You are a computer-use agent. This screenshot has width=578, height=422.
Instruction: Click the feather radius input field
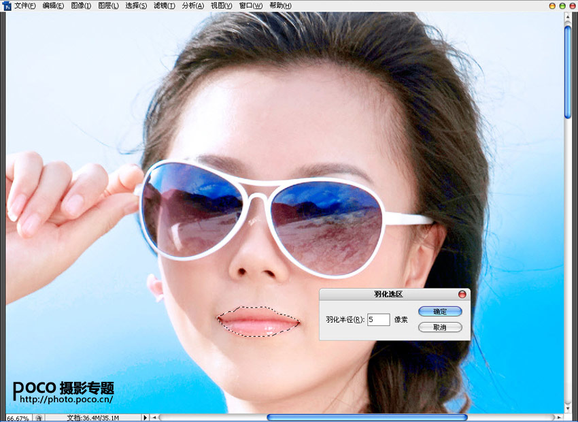[378, 319]
